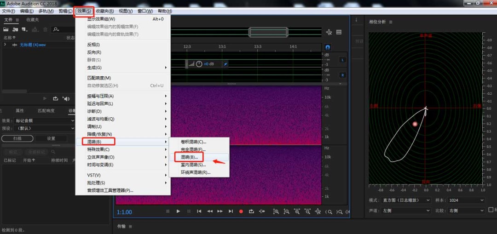Toggle the left channel L button
The image size is (497, 234).
[x=342, y=60]
